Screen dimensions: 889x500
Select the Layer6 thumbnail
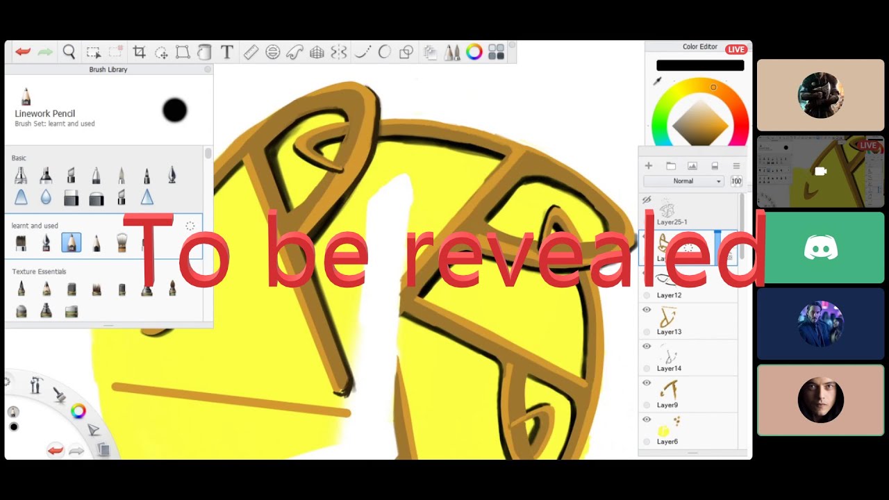(668, 426)
